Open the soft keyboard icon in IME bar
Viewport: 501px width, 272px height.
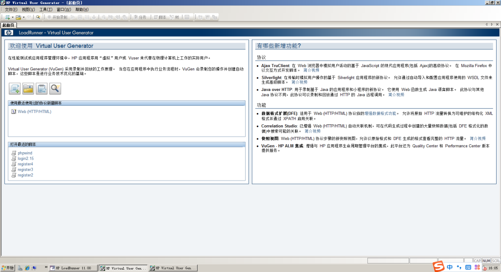pos(468,267)
